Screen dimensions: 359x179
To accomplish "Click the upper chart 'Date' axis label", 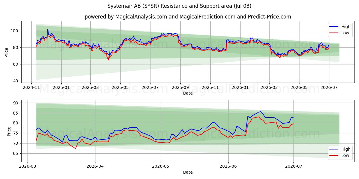I will point(188,93).
